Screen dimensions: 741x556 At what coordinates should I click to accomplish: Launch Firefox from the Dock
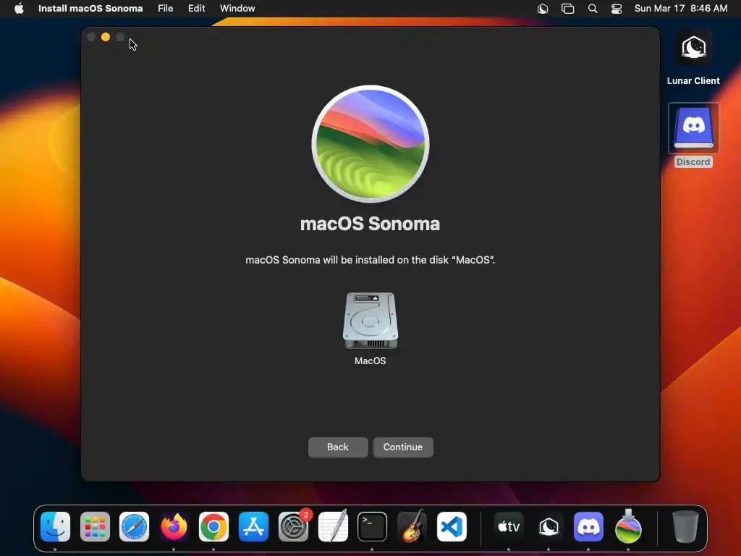coord(174,526)
